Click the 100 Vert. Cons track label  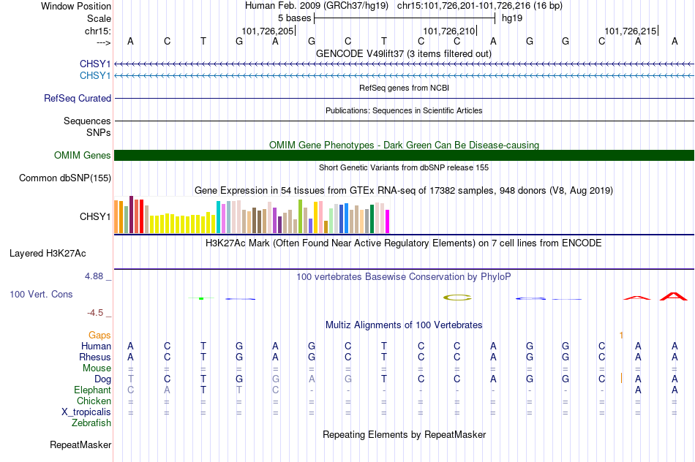coord(41,294)
